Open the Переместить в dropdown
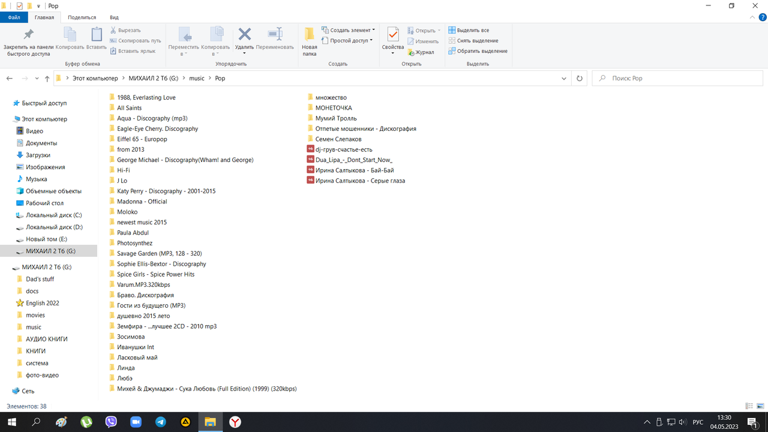 click(184, 41)
